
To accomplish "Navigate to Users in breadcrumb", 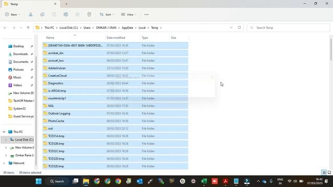I will coord(87,28).
